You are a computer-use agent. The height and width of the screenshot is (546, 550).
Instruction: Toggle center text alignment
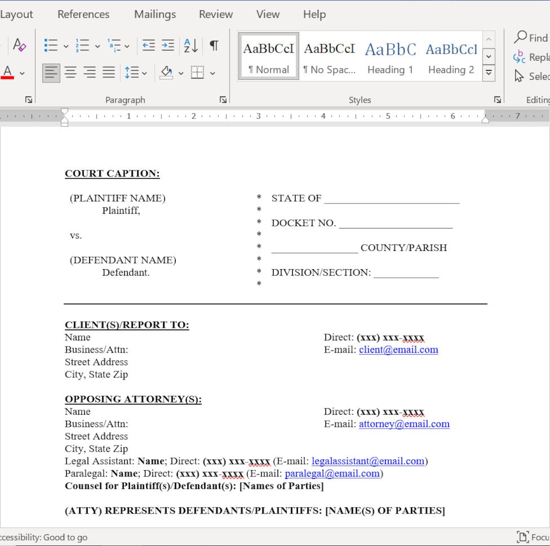coord(70,72)
